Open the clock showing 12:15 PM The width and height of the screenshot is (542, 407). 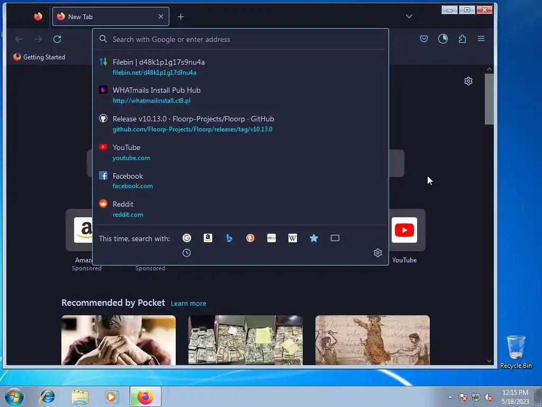click(516, 397)
